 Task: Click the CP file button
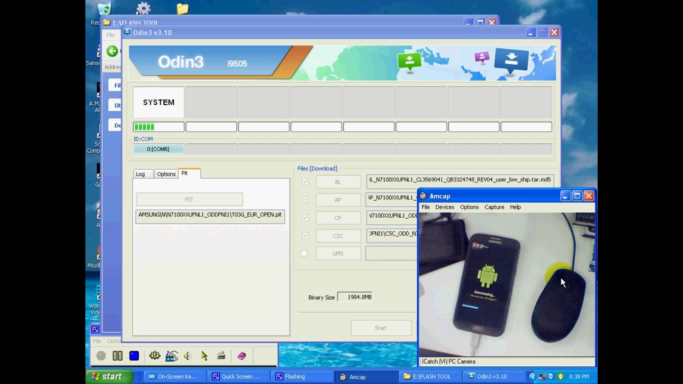tap(338, 218)
